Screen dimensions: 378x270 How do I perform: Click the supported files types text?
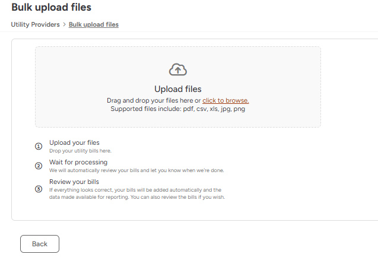point(178,109)
